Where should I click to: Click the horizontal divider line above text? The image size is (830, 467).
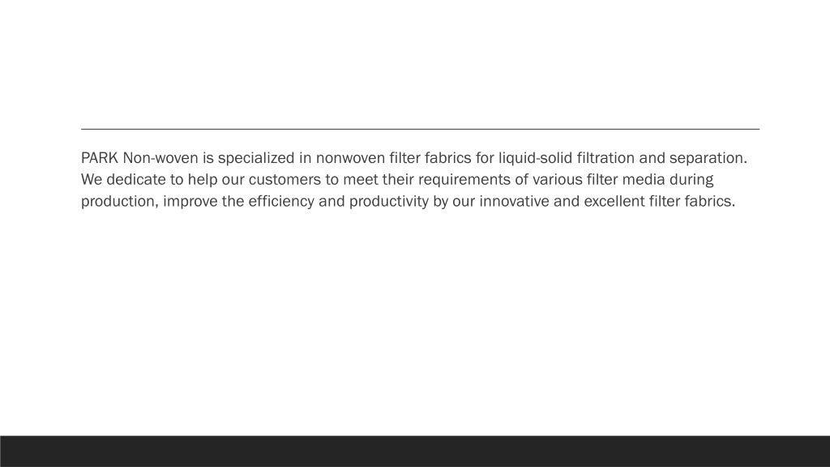pyautogui.click(x=421, y=129)
